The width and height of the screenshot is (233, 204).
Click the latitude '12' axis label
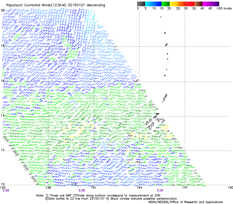(x=3, y=150)
